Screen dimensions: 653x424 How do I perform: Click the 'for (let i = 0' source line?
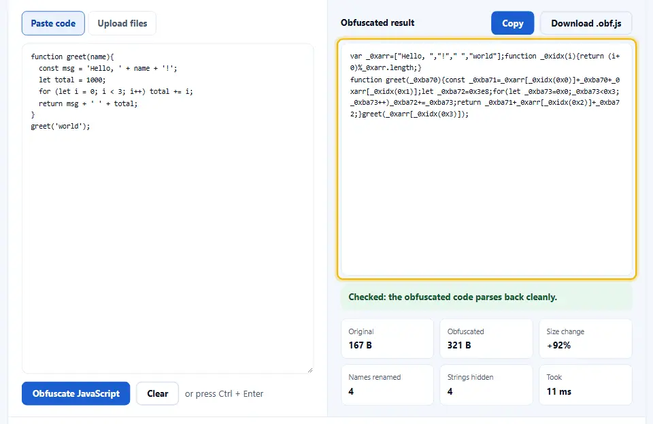pyautogui.click(x=116, y=91)
